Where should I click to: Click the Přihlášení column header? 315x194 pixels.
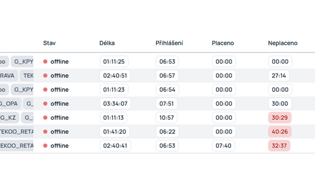(169, 43)
